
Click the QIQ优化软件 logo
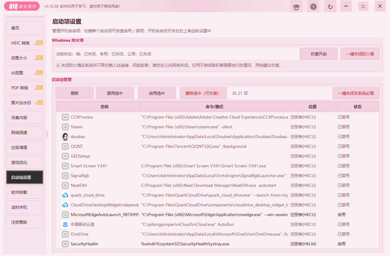[23, 6]
